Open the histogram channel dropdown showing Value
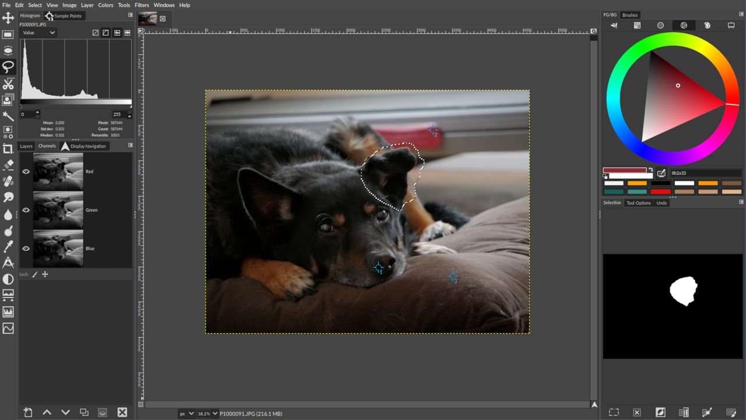Screen dimensions: 746x420 (x=38, y=33)
